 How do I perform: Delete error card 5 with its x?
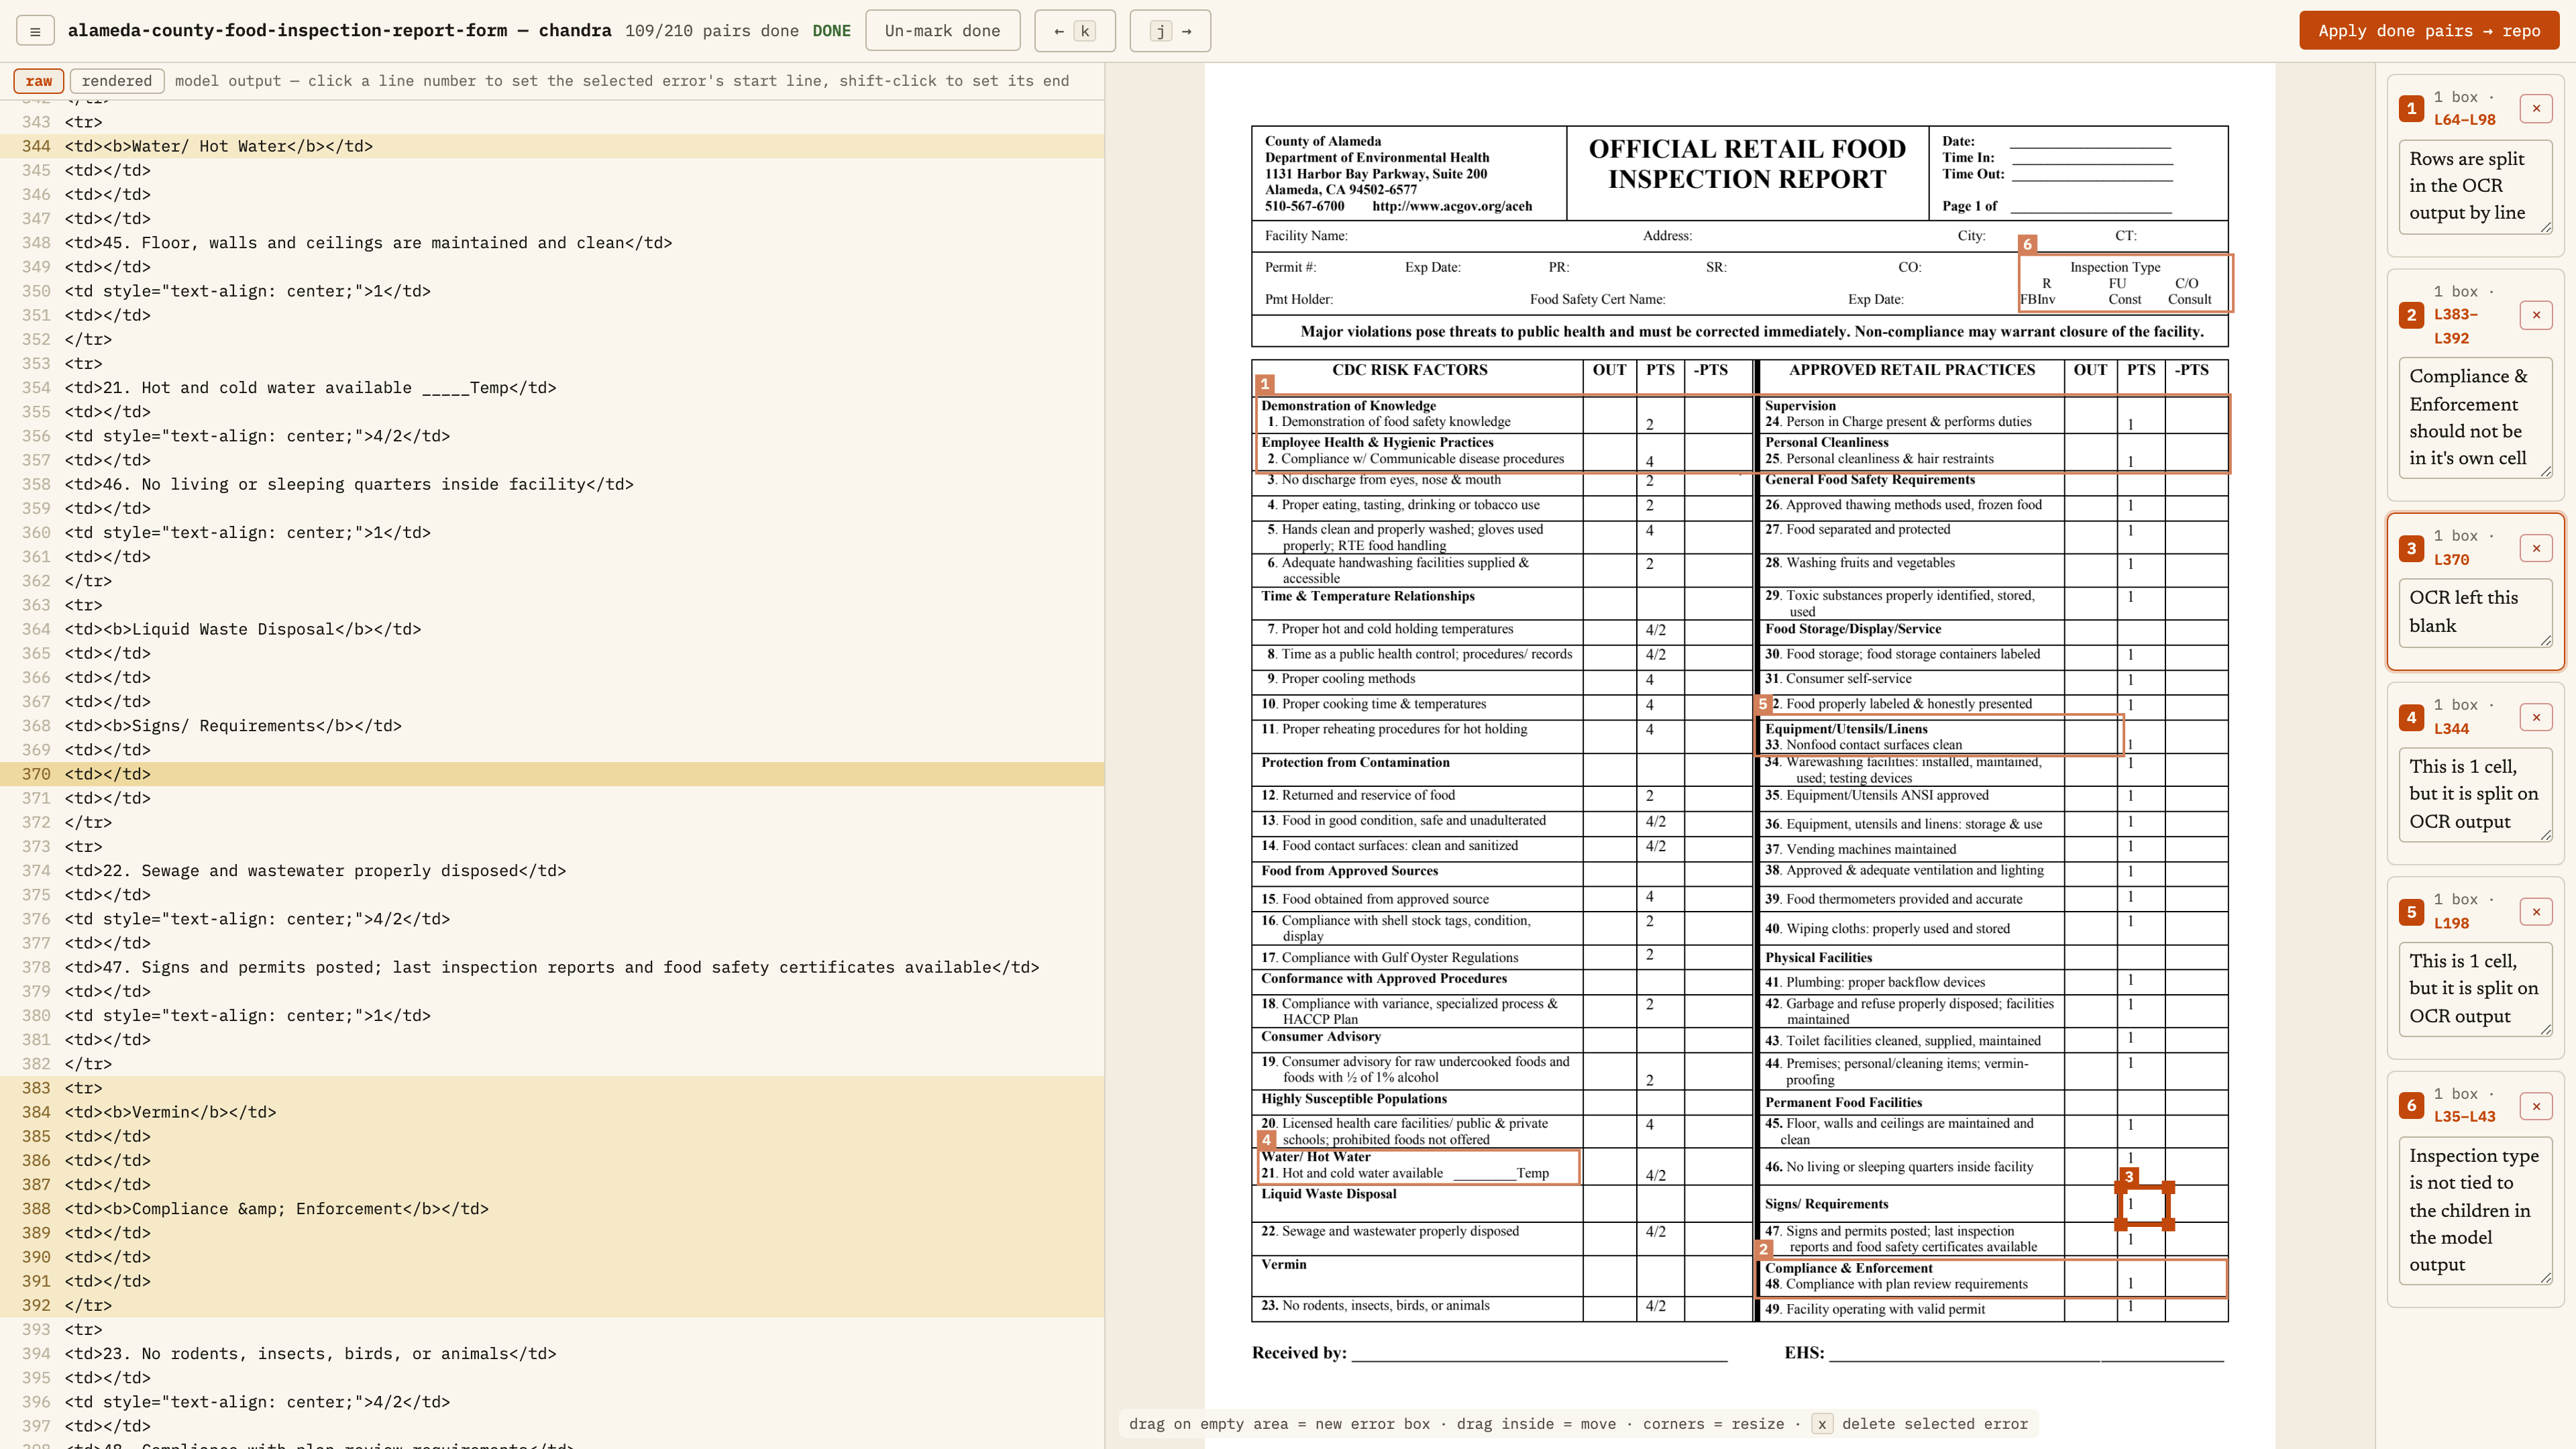tap(2536, 911)
